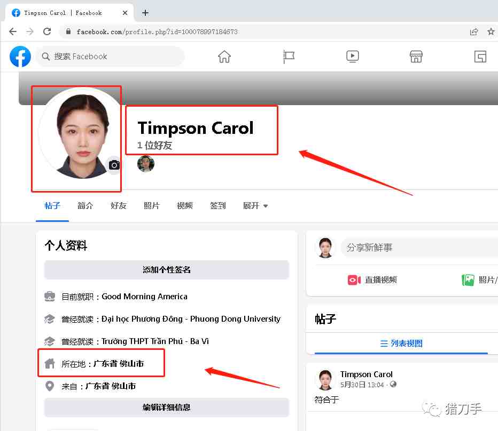Open the Pages flag icon
498x431 pixels.
(x=289, y=57)
